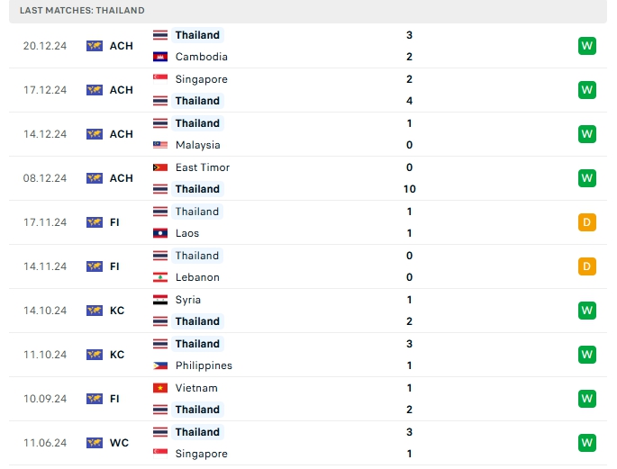
Task: Click the Philippines flag icon
Action: 160,365
